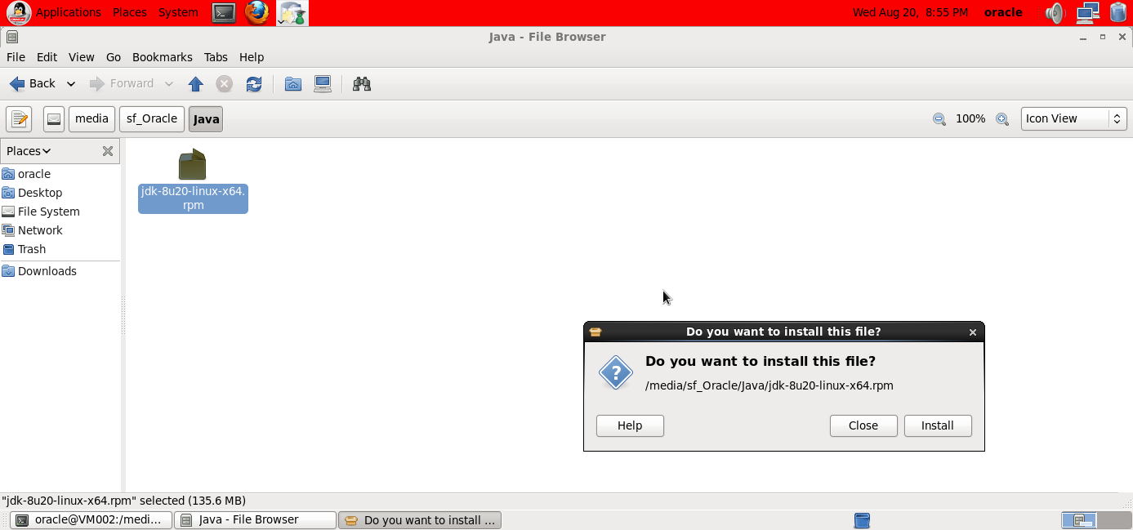Image resolution: width=1133 pixels, height=530 pixels.
Task: Reload the current folder
Action: (x=254, y=83)
